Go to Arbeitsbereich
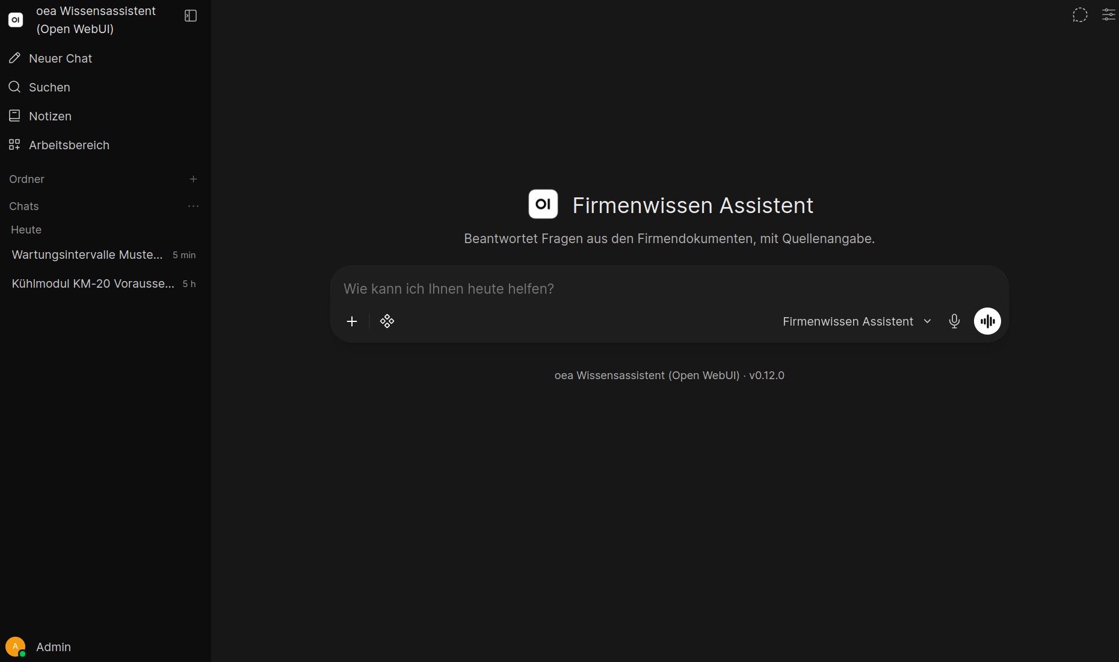 [105, 145]
